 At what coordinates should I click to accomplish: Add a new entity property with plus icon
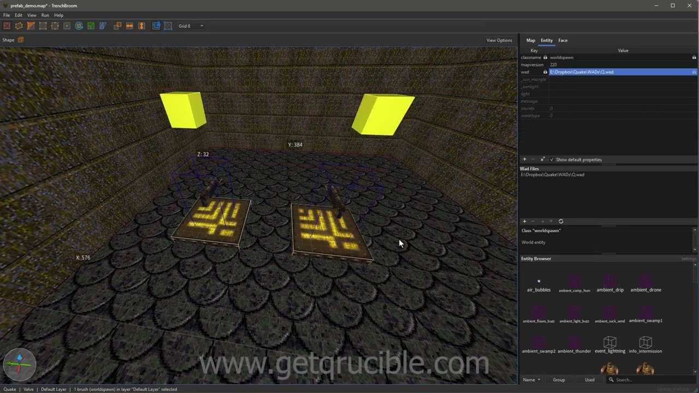click(x=525, y=159)
